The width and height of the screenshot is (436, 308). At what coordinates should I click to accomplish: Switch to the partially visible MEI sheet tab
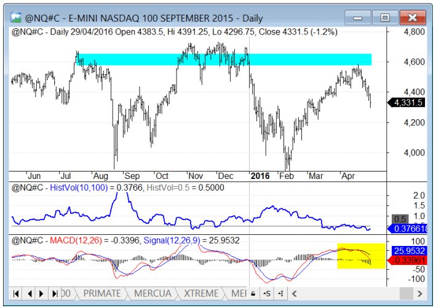click(238, 293)
